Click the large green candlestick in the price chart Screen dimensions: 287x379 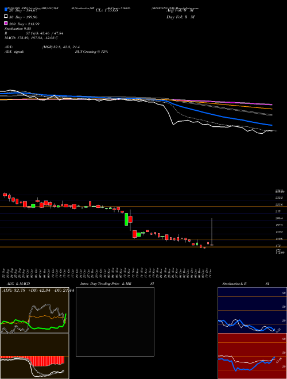point(126,219)
